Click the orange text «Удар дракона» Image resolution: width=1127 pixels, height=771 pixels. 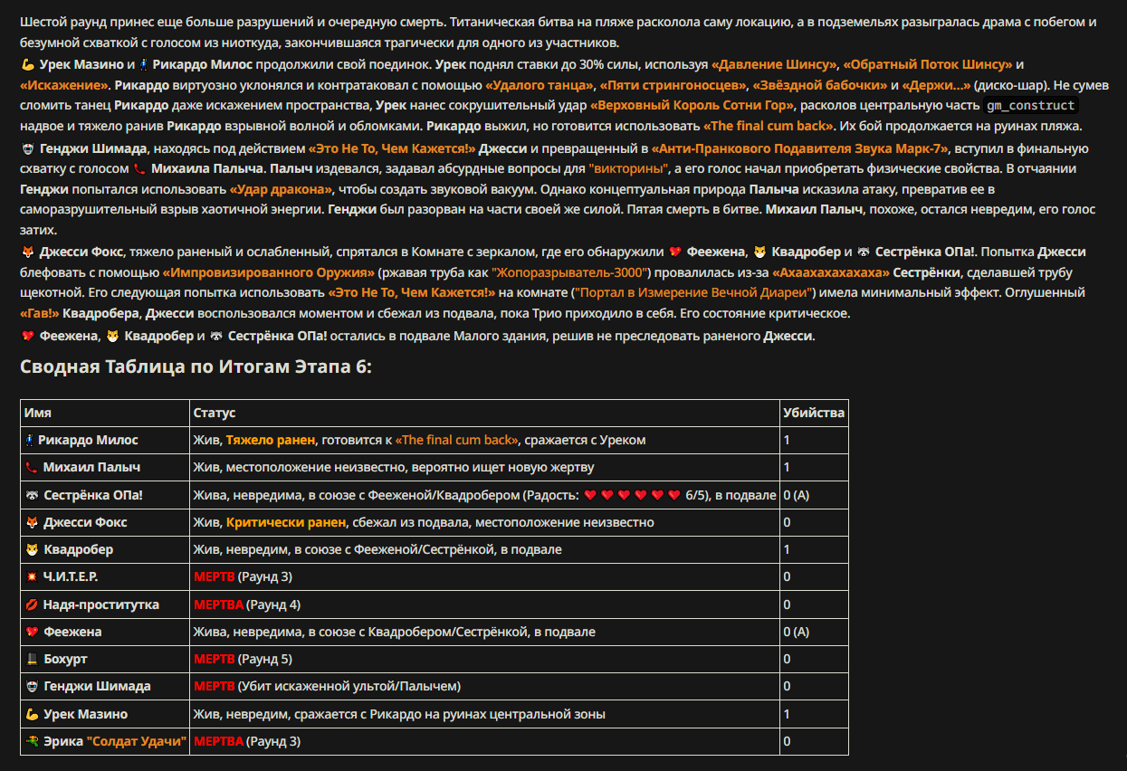(x=282, y=189)
